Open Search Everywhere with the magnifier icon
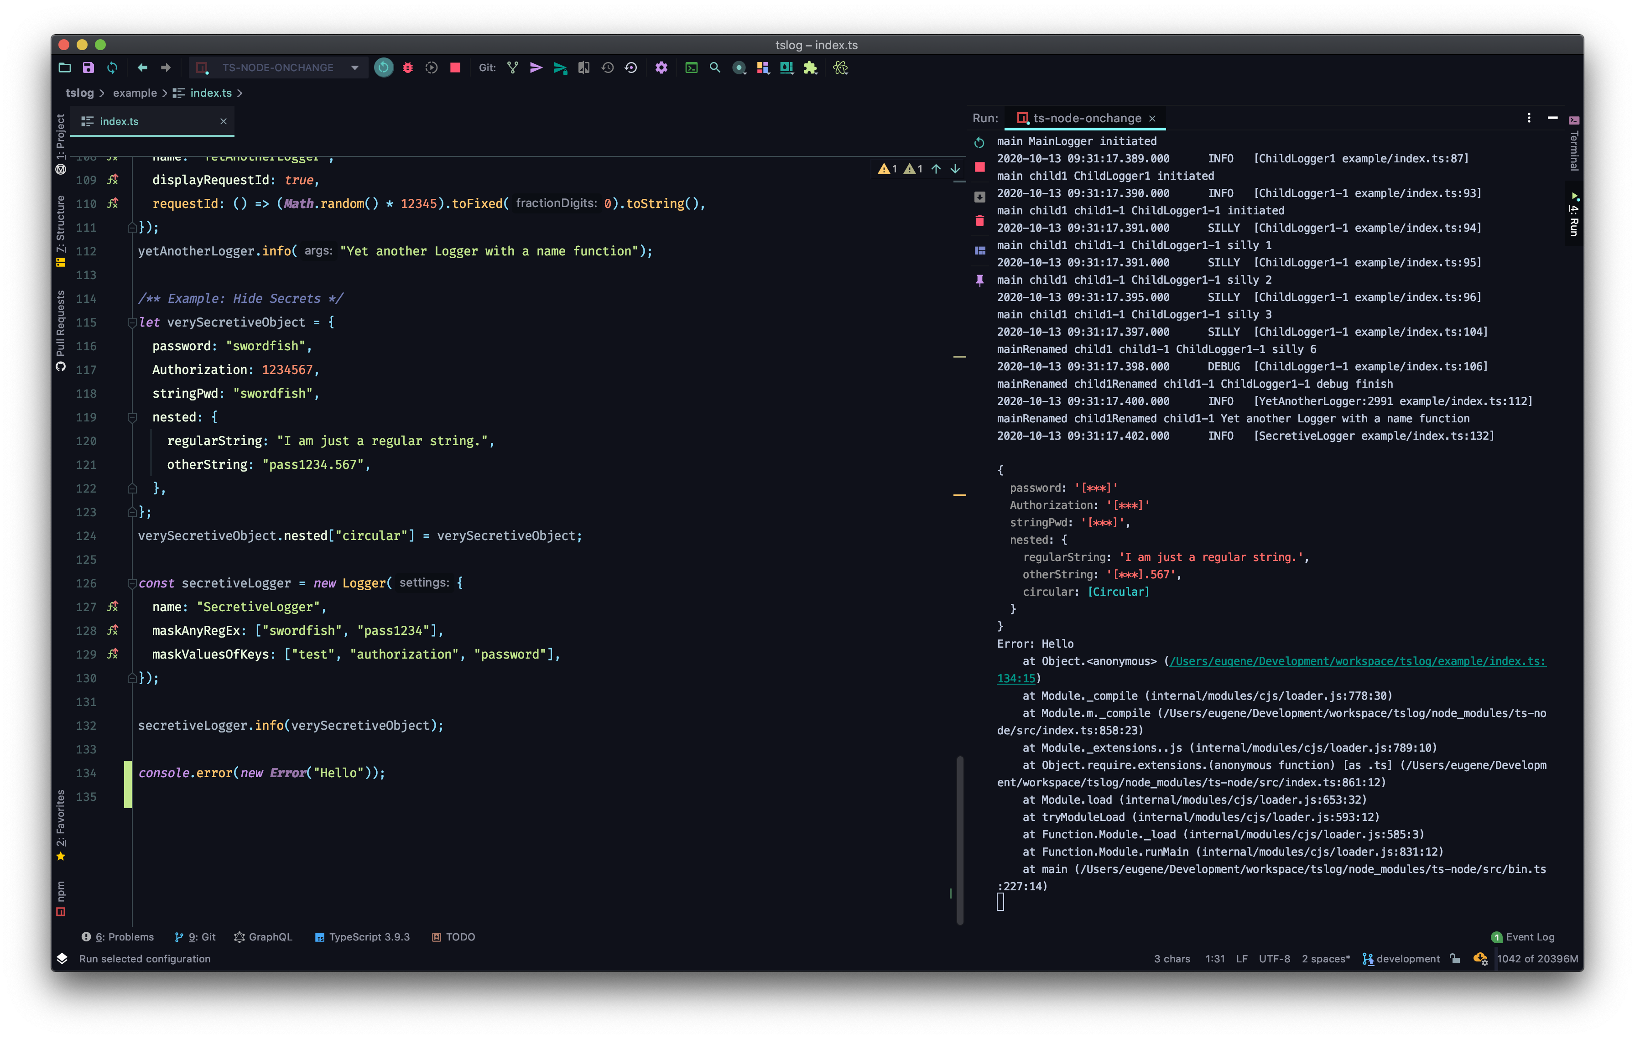Viewport: 1635px width, 1039px height. 715,68
